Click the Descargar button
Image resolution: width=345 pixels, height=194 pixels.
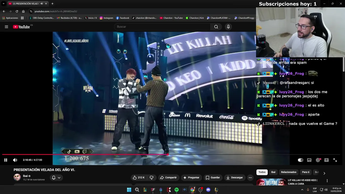pyautogui.click(x=234, y=178)
